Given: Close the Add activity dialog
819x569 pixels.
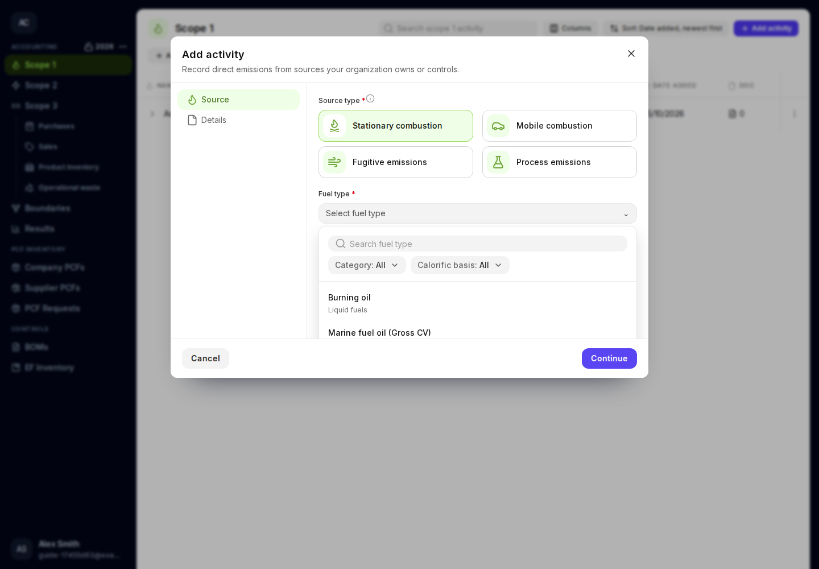Looking at the screenshot, I should pos(631,53).
